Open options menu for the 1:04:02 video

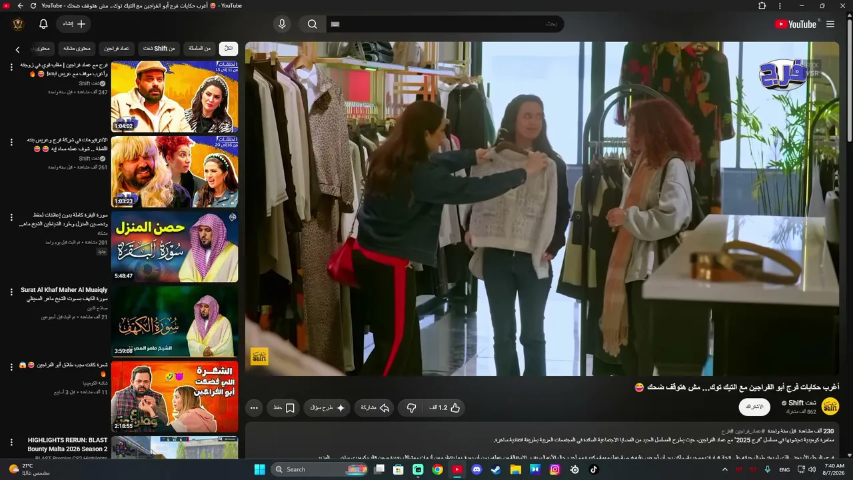tap(11, 67)
